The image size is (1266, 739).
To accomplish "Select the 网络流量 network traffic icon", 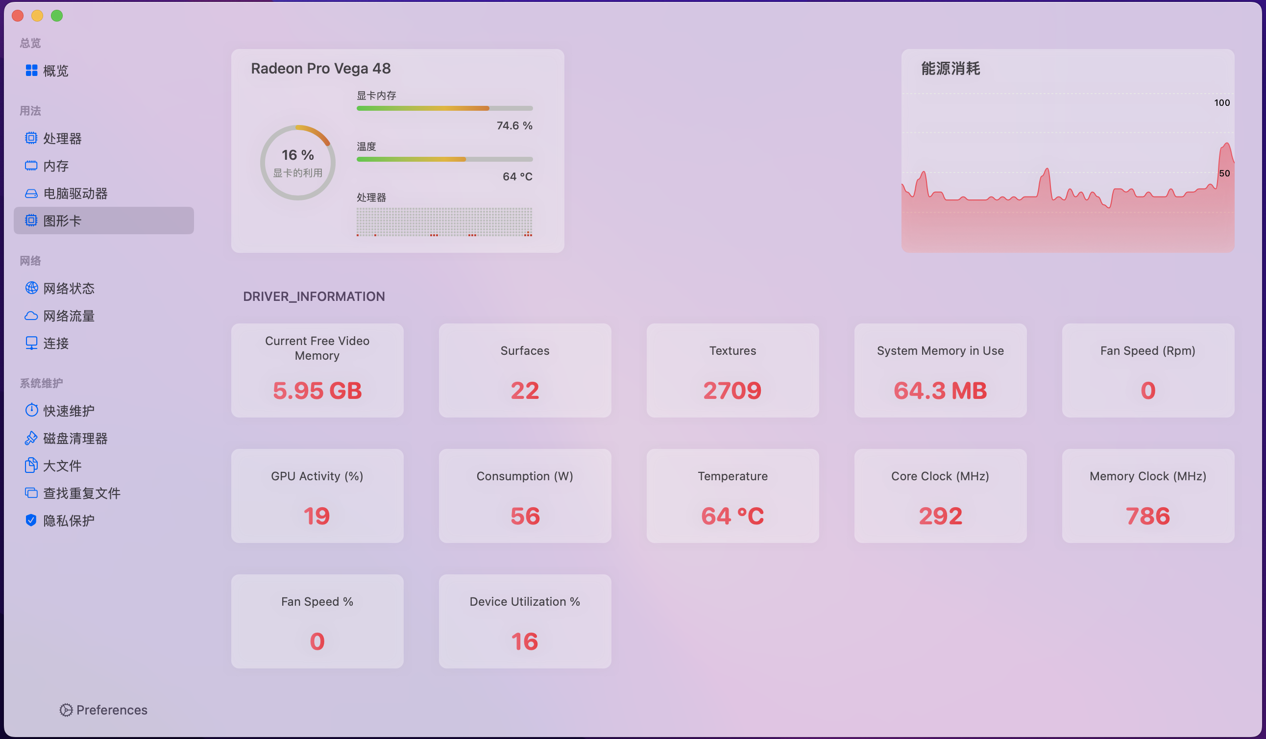I will 32,316.
